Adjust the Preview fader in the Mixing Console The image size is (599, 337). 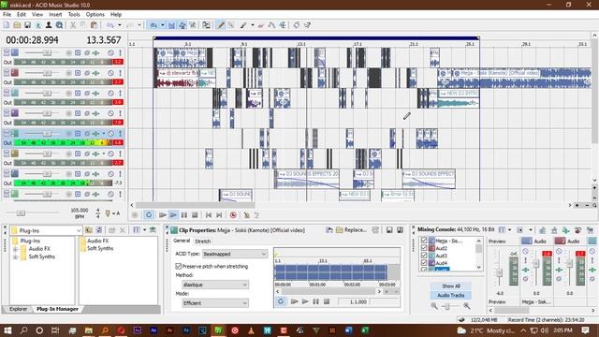499,272
